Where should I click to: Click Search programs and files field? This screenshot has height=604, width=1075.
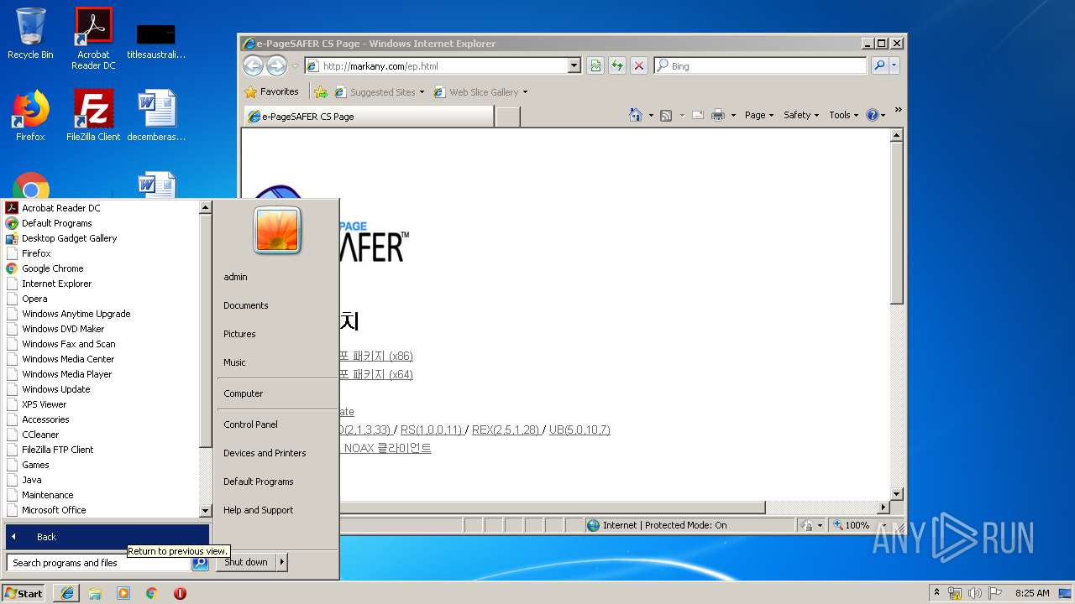coord(98,563)
